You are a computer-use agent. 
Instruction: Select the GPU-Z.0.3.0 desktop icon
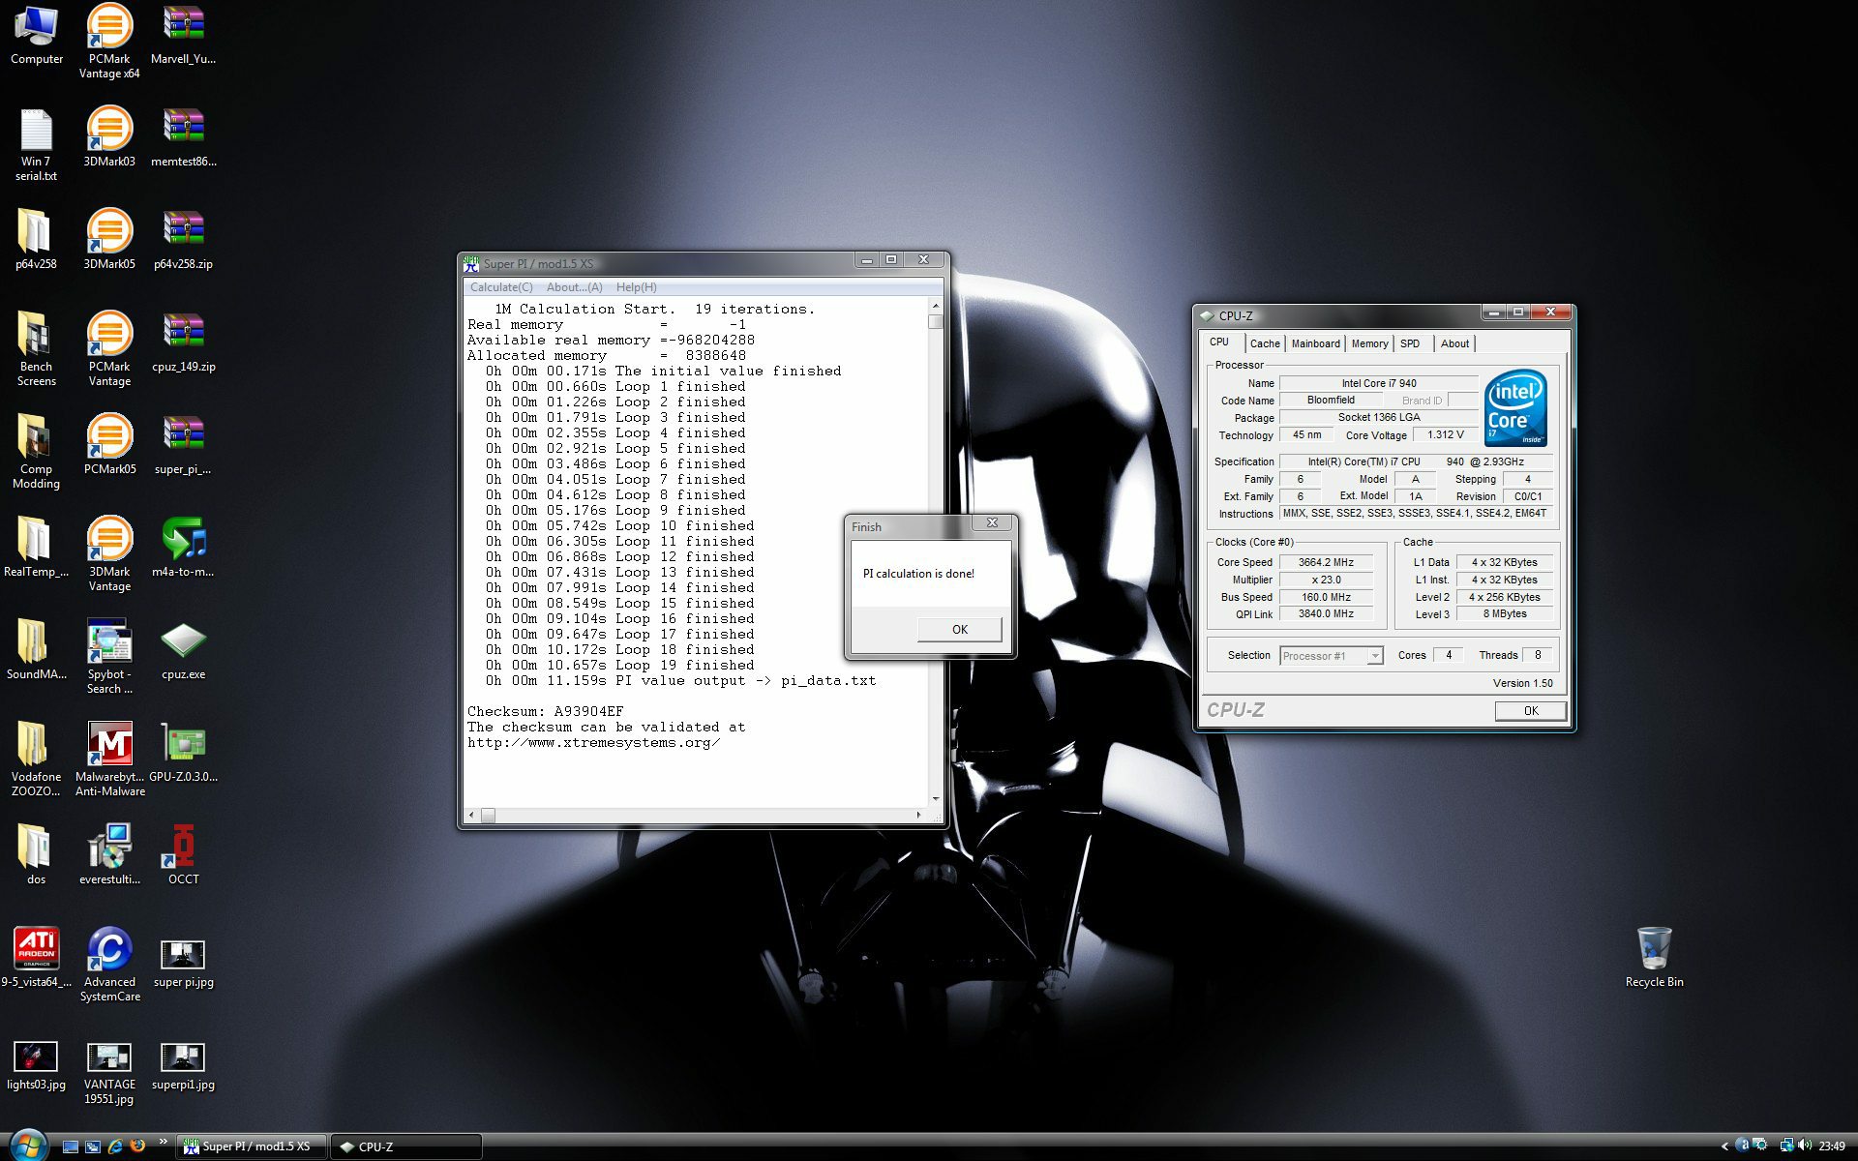pyautogui.click(x=183, y=752)
